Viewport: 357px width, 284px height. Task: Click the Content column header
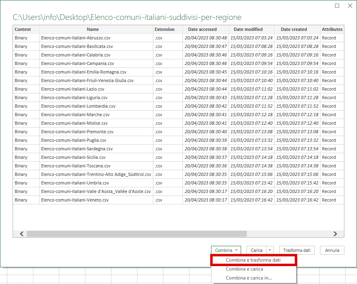(25, 29)
